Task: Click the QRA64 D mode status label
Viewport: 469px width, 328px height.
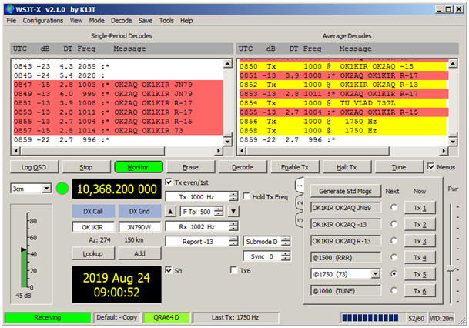Action: click(166, 317)
